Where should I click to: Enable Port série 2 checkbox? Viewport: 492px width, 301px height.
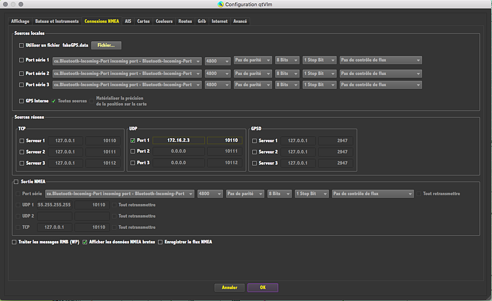coord(21,73)
